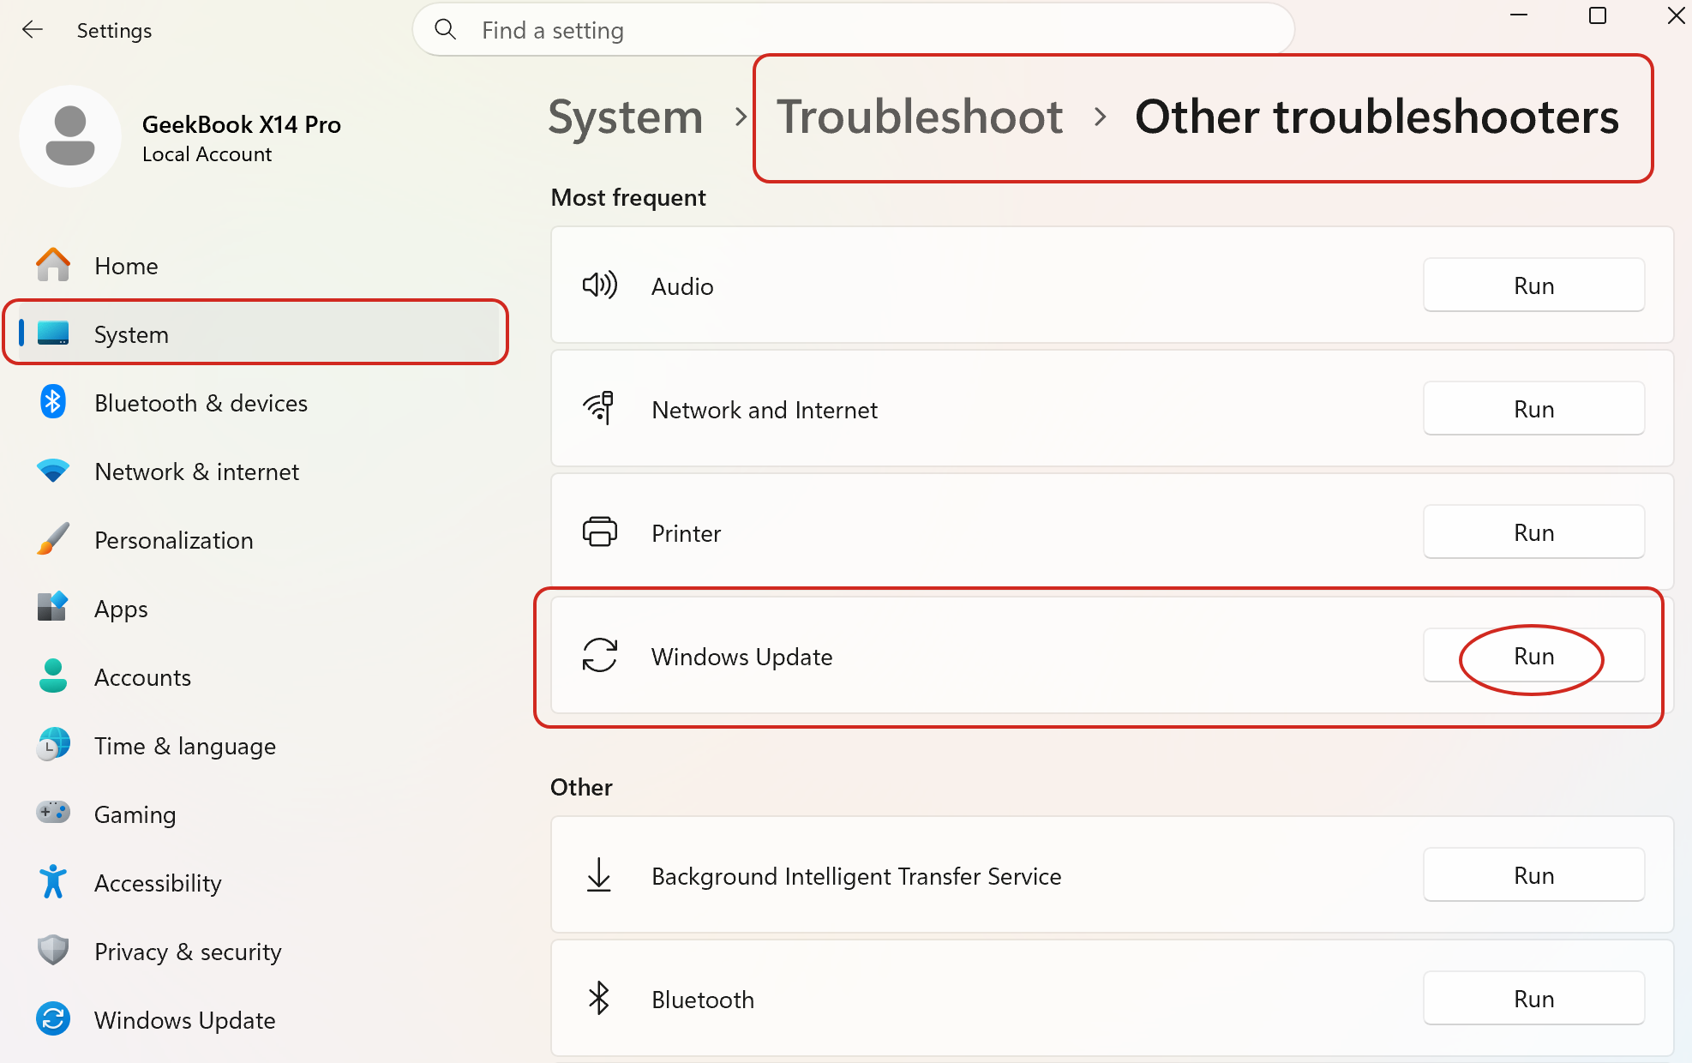The image size is (1692, 1063).
Task: Click the search magnifier icon
Action: (445, 30)
